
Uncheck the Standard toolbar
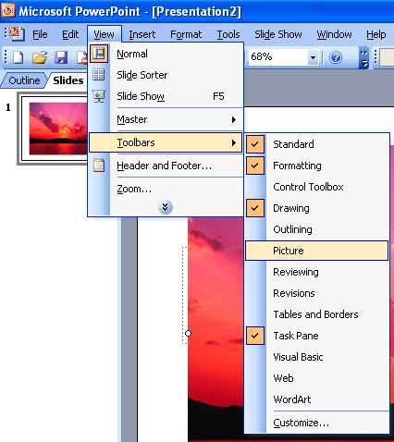click(x=317, y=144)
